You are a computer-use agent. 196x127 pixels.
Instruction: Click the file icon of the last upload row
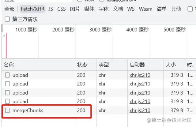click(x=7, y=101)
